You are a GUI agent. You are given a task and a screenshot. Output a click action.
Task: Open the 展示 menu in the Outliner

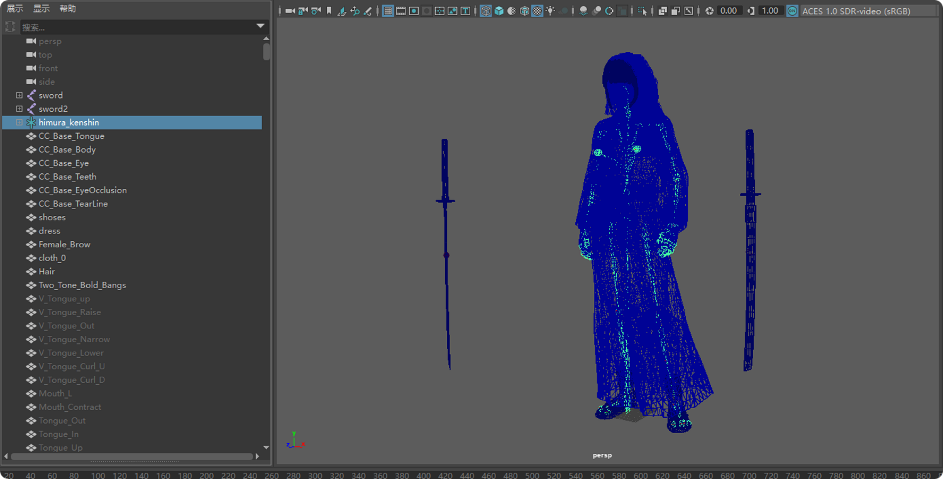tap(15, 9)
